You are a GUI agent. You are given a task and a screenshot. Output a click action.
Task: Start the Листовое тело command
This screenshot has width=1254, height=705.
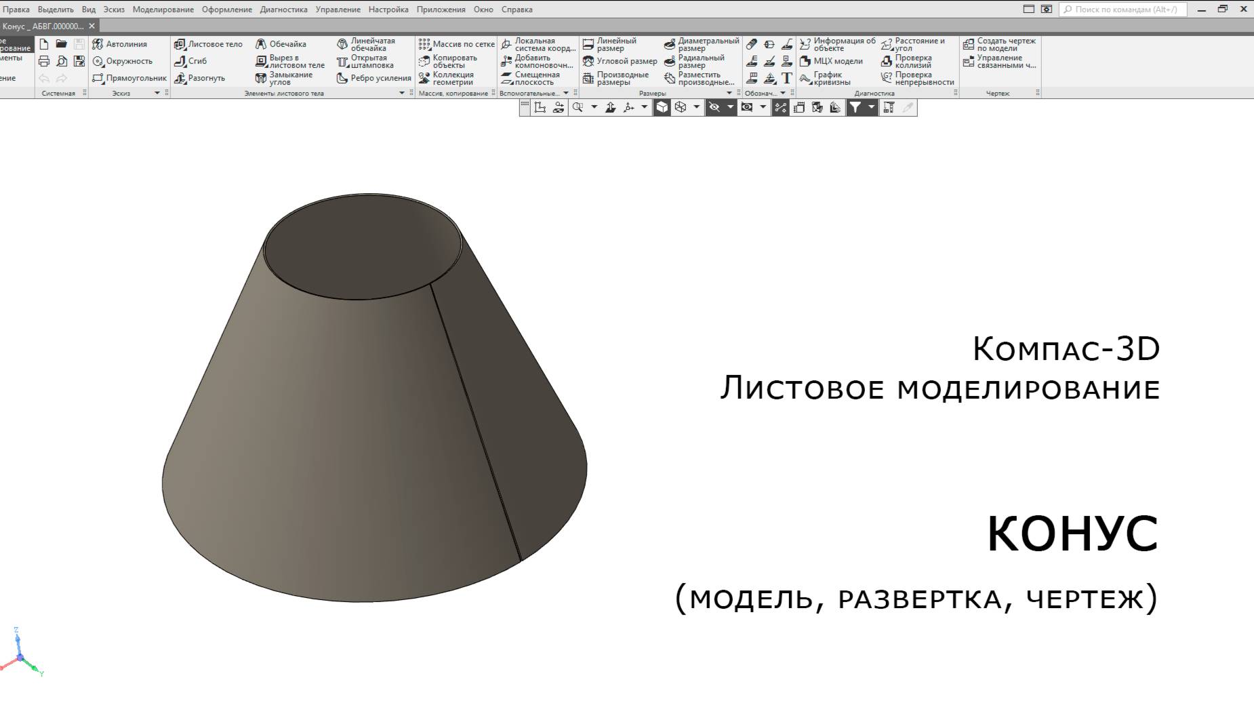tap(208, 44)
